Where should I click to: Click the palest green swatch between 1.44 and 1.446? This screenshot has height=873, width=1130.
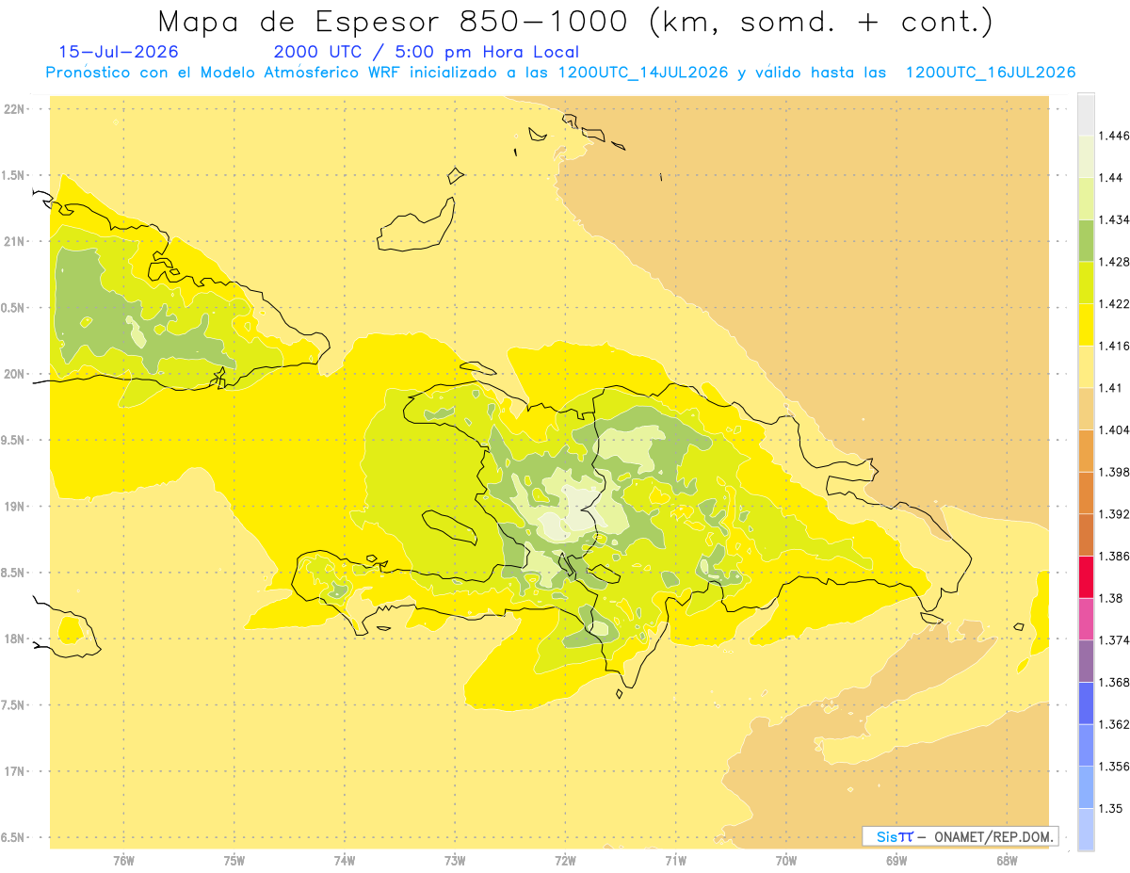(1086, 156)
